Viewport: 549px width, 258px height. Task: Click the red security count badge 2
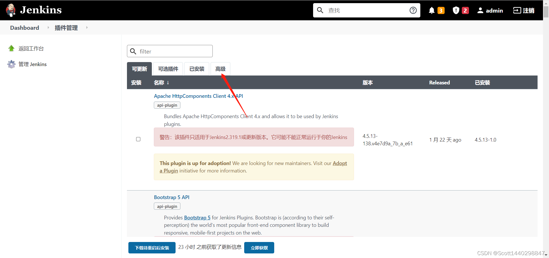[x=465, y=11]
